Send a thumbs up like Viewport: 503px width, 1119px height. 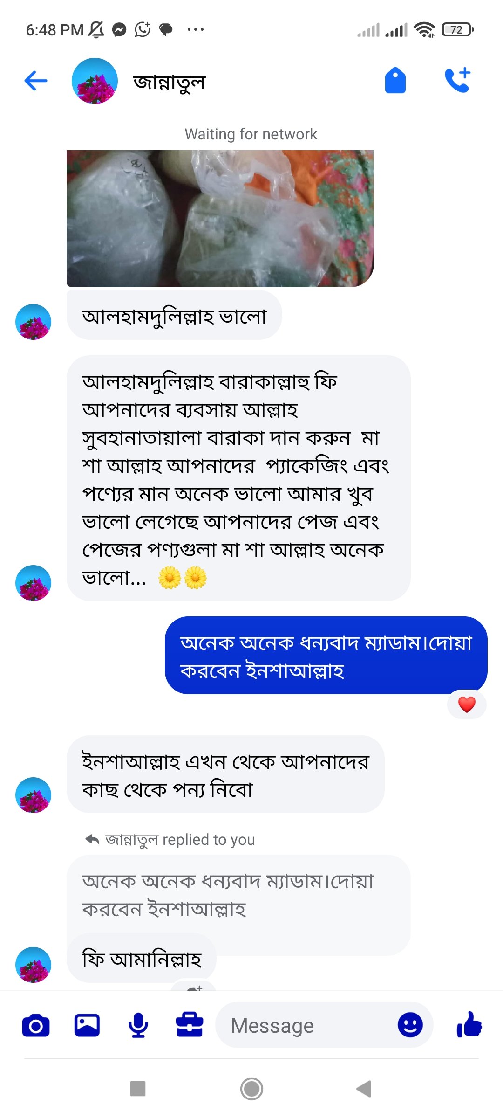[x=470, y=1025]
